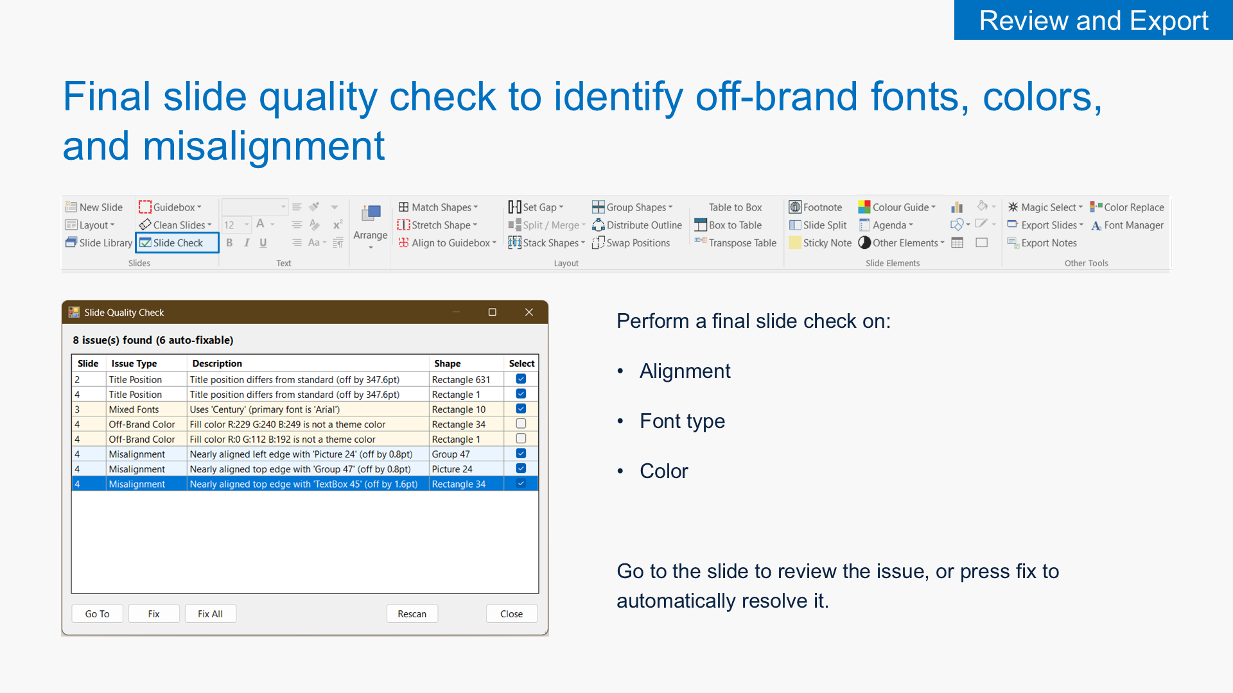Click the Box to Table tool
The width and height of the screenshot is (1233, 693).
click(728, 225)
